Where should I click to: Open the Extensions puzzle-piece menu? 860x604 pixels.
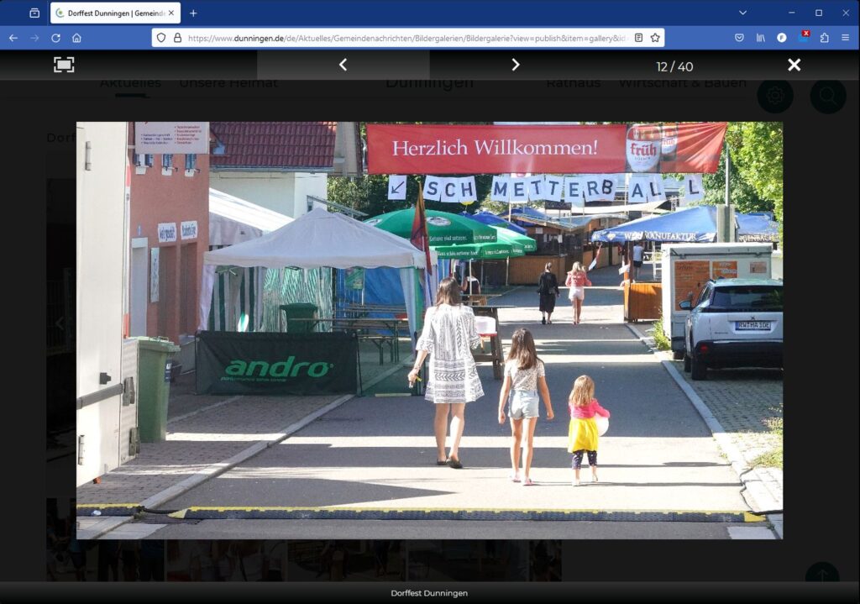824,38
